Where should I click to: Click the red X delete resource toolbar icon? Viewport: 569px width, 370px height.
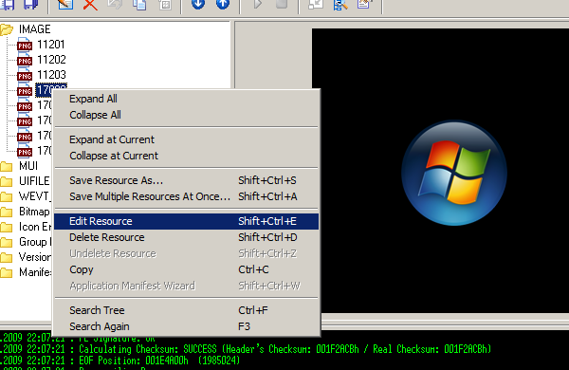point(90,5)
